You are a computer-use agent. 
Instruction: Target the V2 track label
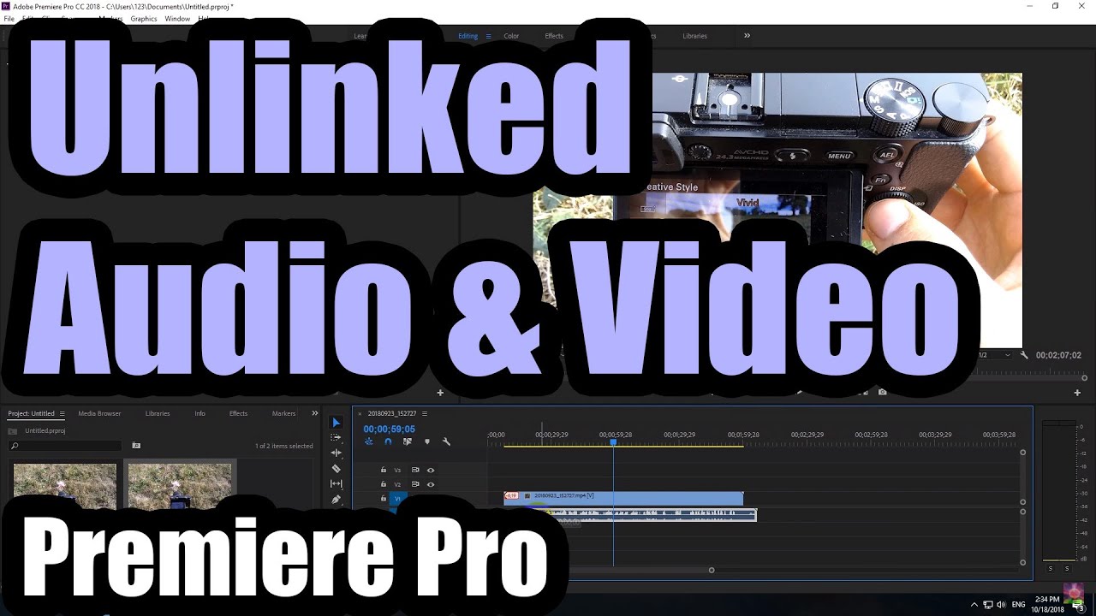click(397, 484)
